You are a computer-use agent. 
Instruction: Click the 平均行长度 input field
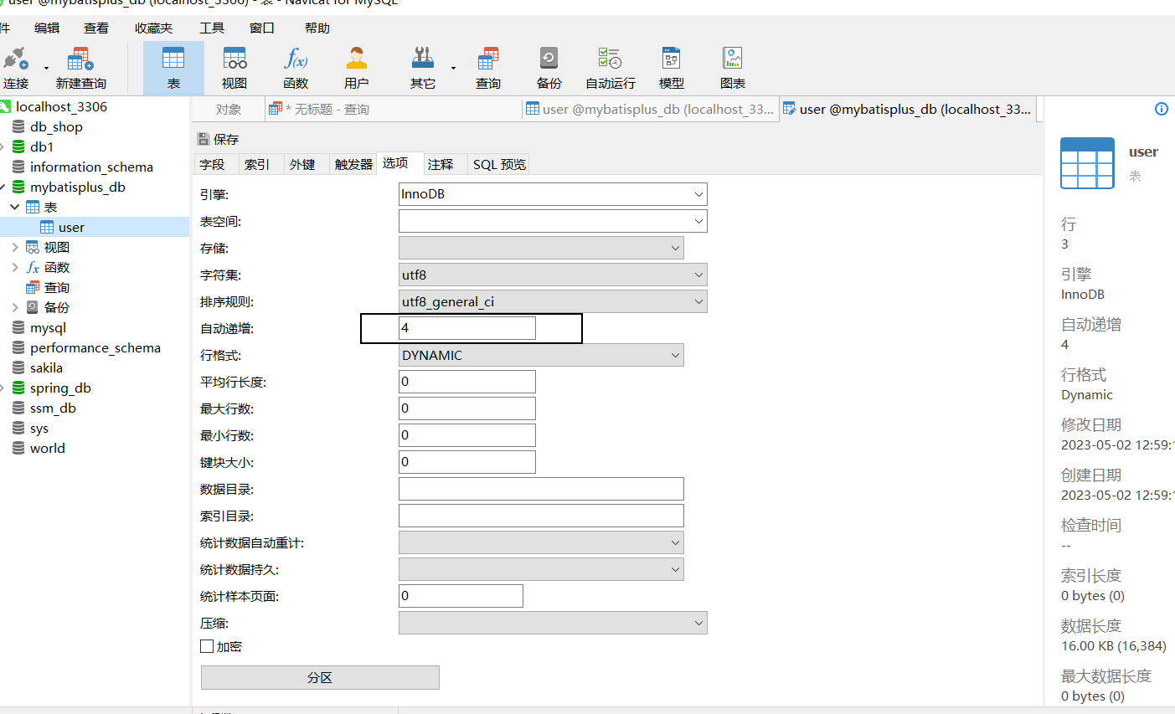pyautogui.click(x=467, y=382)
